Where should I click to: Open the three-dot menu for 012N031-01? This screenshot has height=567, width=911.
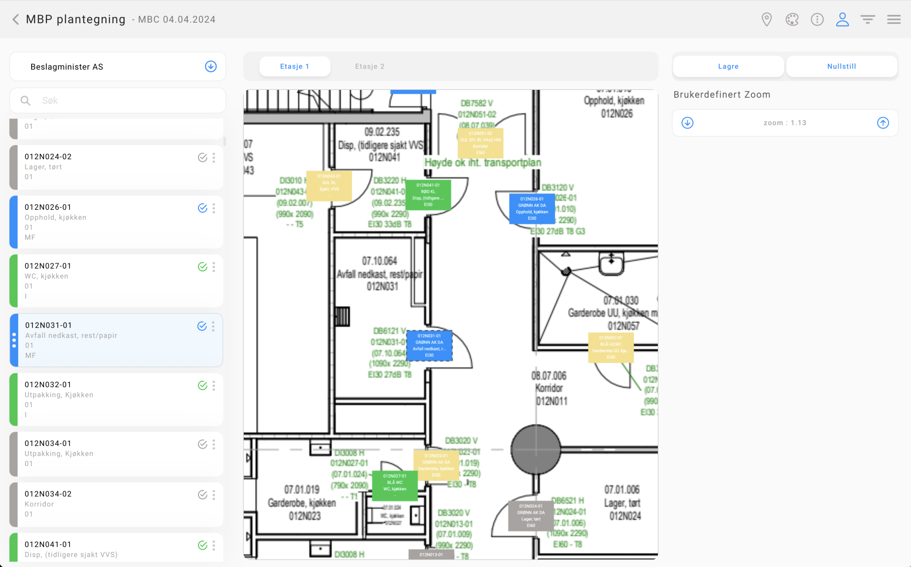214,326
